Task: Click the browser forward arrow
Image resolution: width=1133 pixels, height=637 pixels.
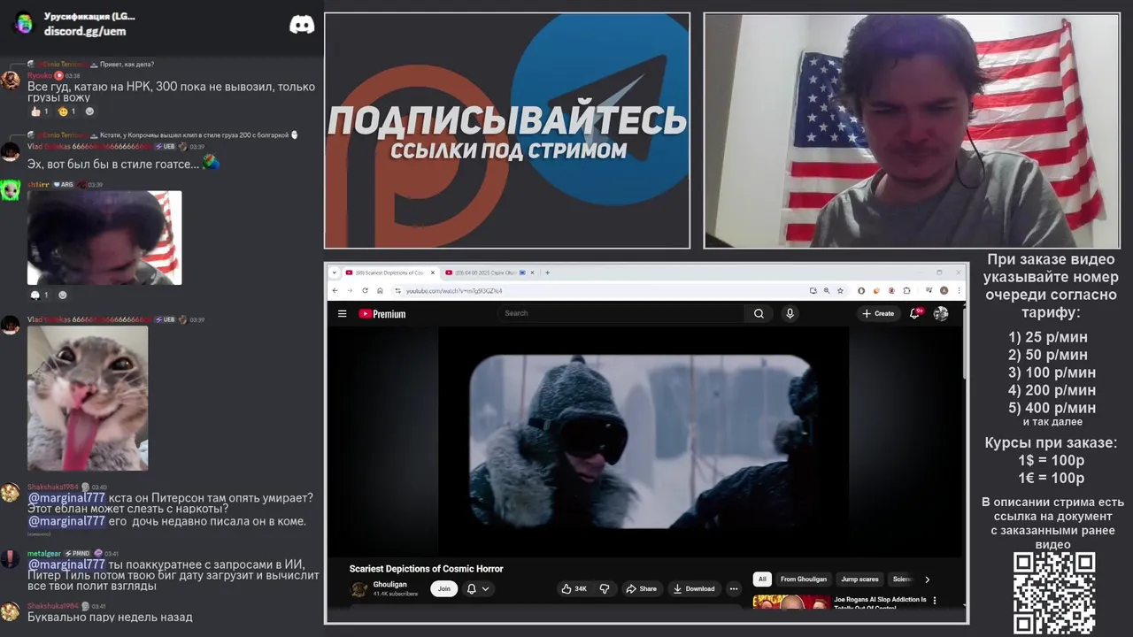Action: pos(349,290)
